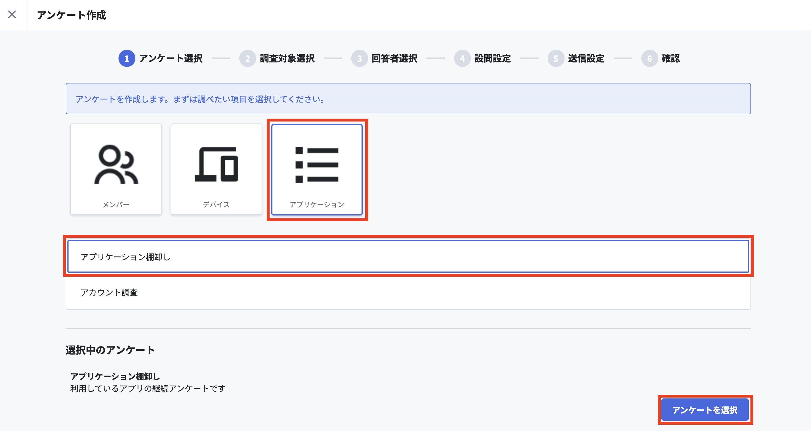The height and width of the screenshot is (431, 811).
Task: Select the メンバー card
Action: [x=116, y=169]
